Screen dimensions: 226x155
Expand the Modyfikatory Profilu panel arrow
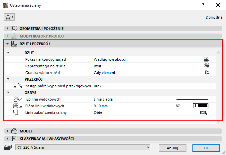point(8,36)
